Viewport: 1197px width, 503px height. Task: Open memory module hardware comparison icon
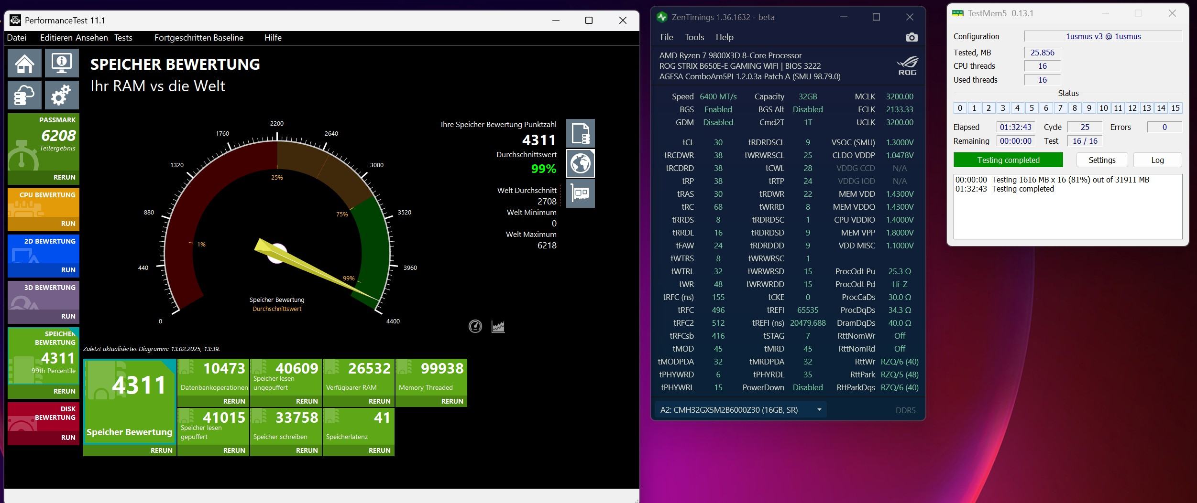(x=581, y=193)
